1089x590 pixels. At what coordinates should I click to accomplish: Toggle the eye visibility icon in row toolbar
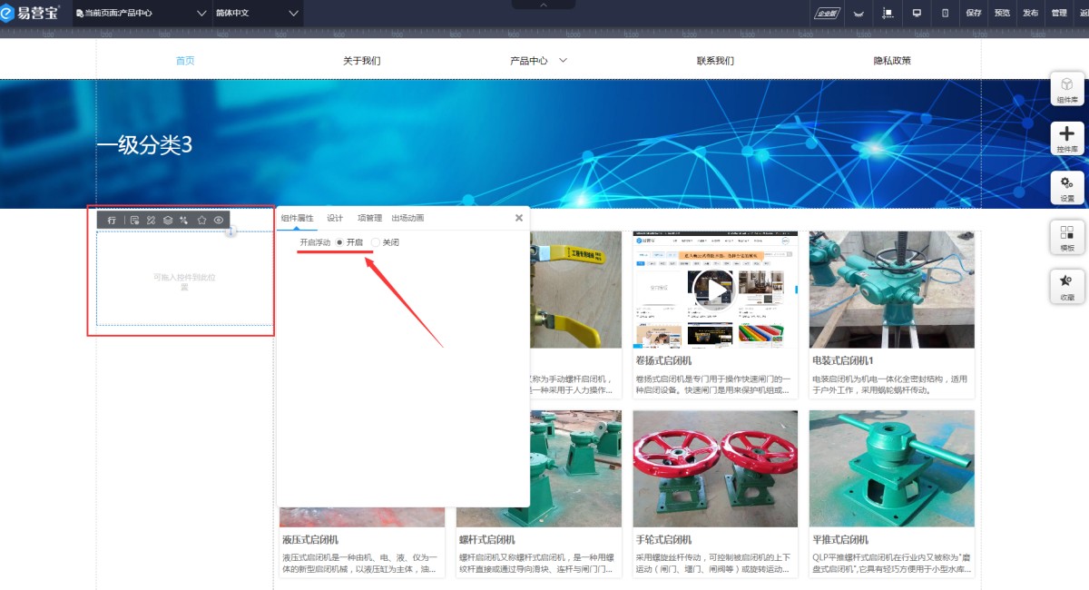point(219,220)
